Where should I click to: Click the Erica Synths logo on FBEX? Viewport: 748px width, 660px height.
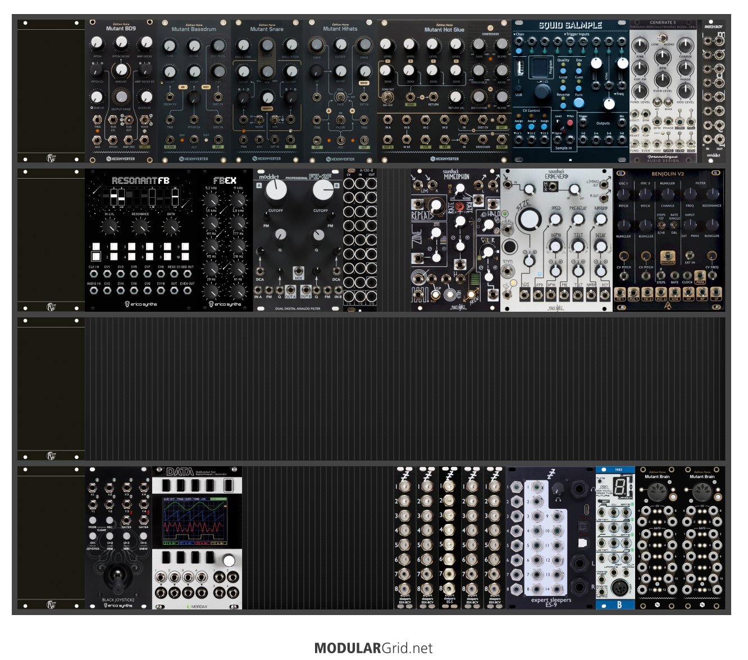coord(225,304)
